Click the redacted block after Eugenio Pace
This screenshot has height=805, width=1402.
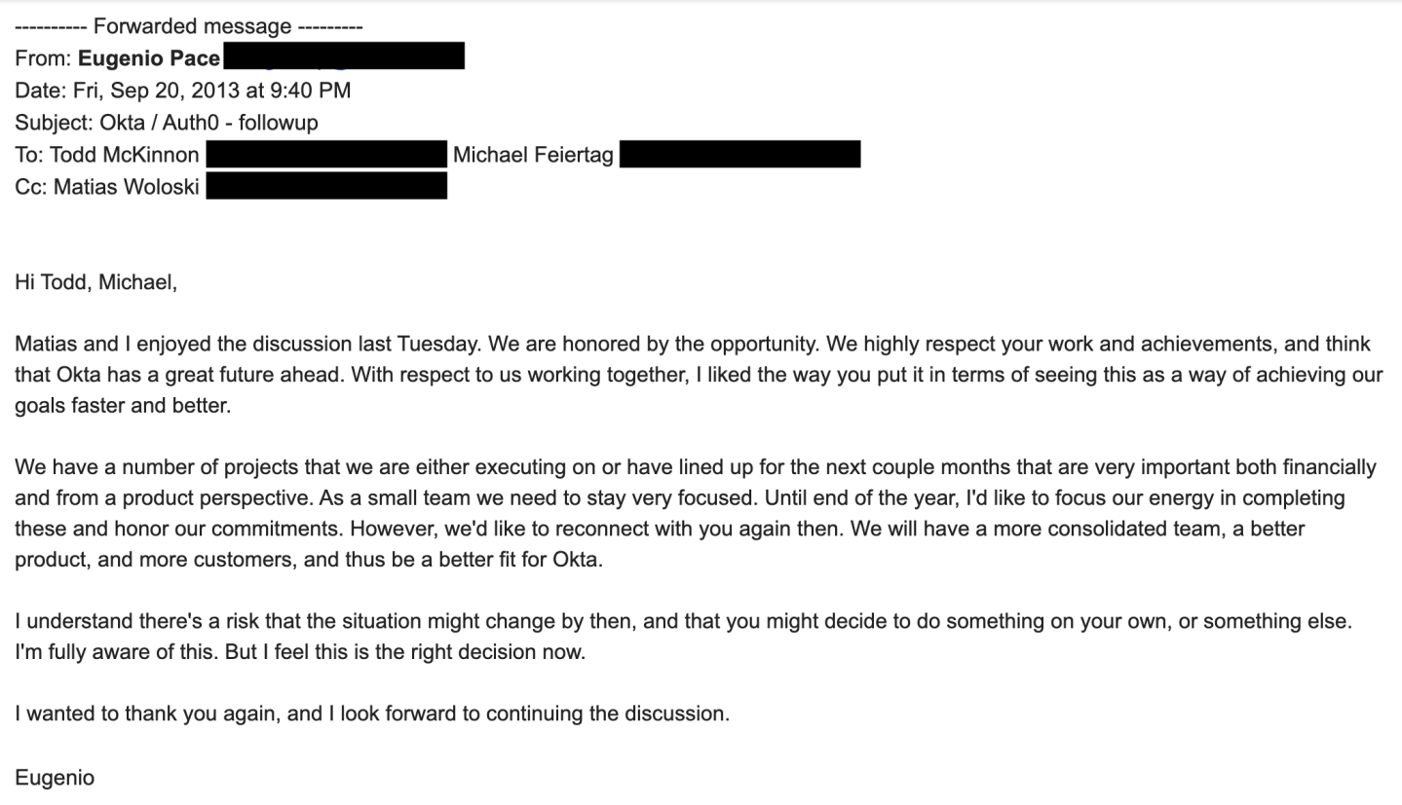[343, 56]
